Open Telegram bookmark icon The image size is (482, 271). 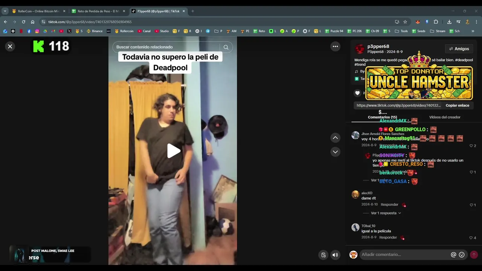click(207, 31)
